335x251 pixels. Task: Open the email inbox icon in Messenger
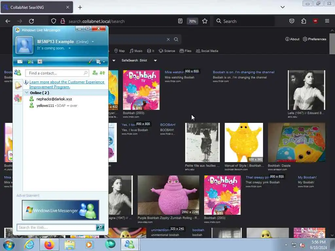coord(20,62)
